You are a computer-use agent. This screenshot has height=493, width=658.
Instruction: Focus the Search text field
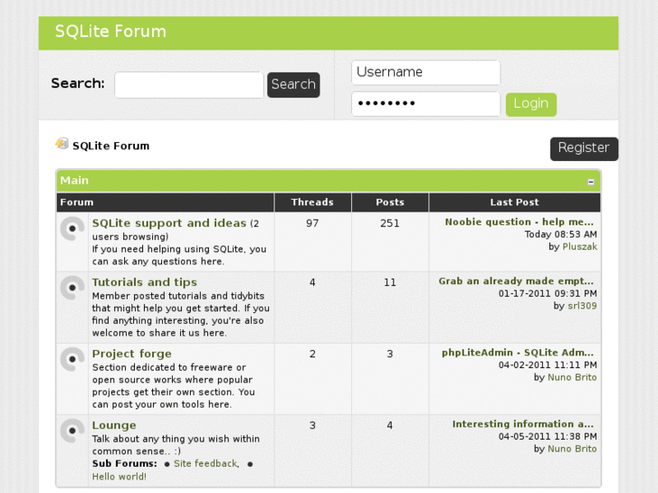[189, 85]
